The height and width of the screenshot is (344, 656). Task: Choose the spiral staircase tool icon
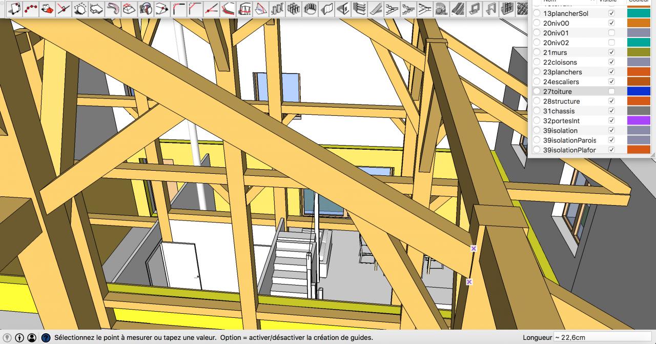click(x=441, y=8)
